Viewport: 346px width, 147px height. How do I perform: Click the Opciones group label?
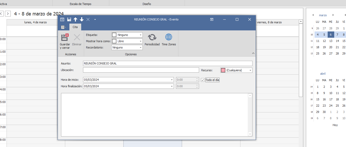(131, 54)
